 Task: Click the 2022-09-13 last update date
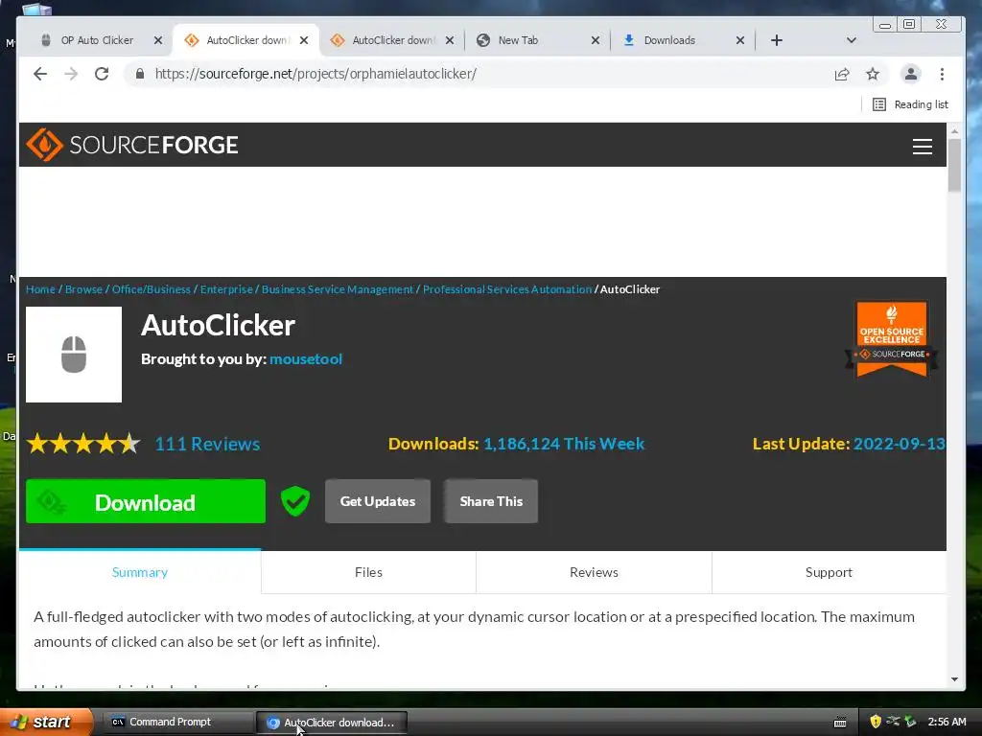point(899,444)
